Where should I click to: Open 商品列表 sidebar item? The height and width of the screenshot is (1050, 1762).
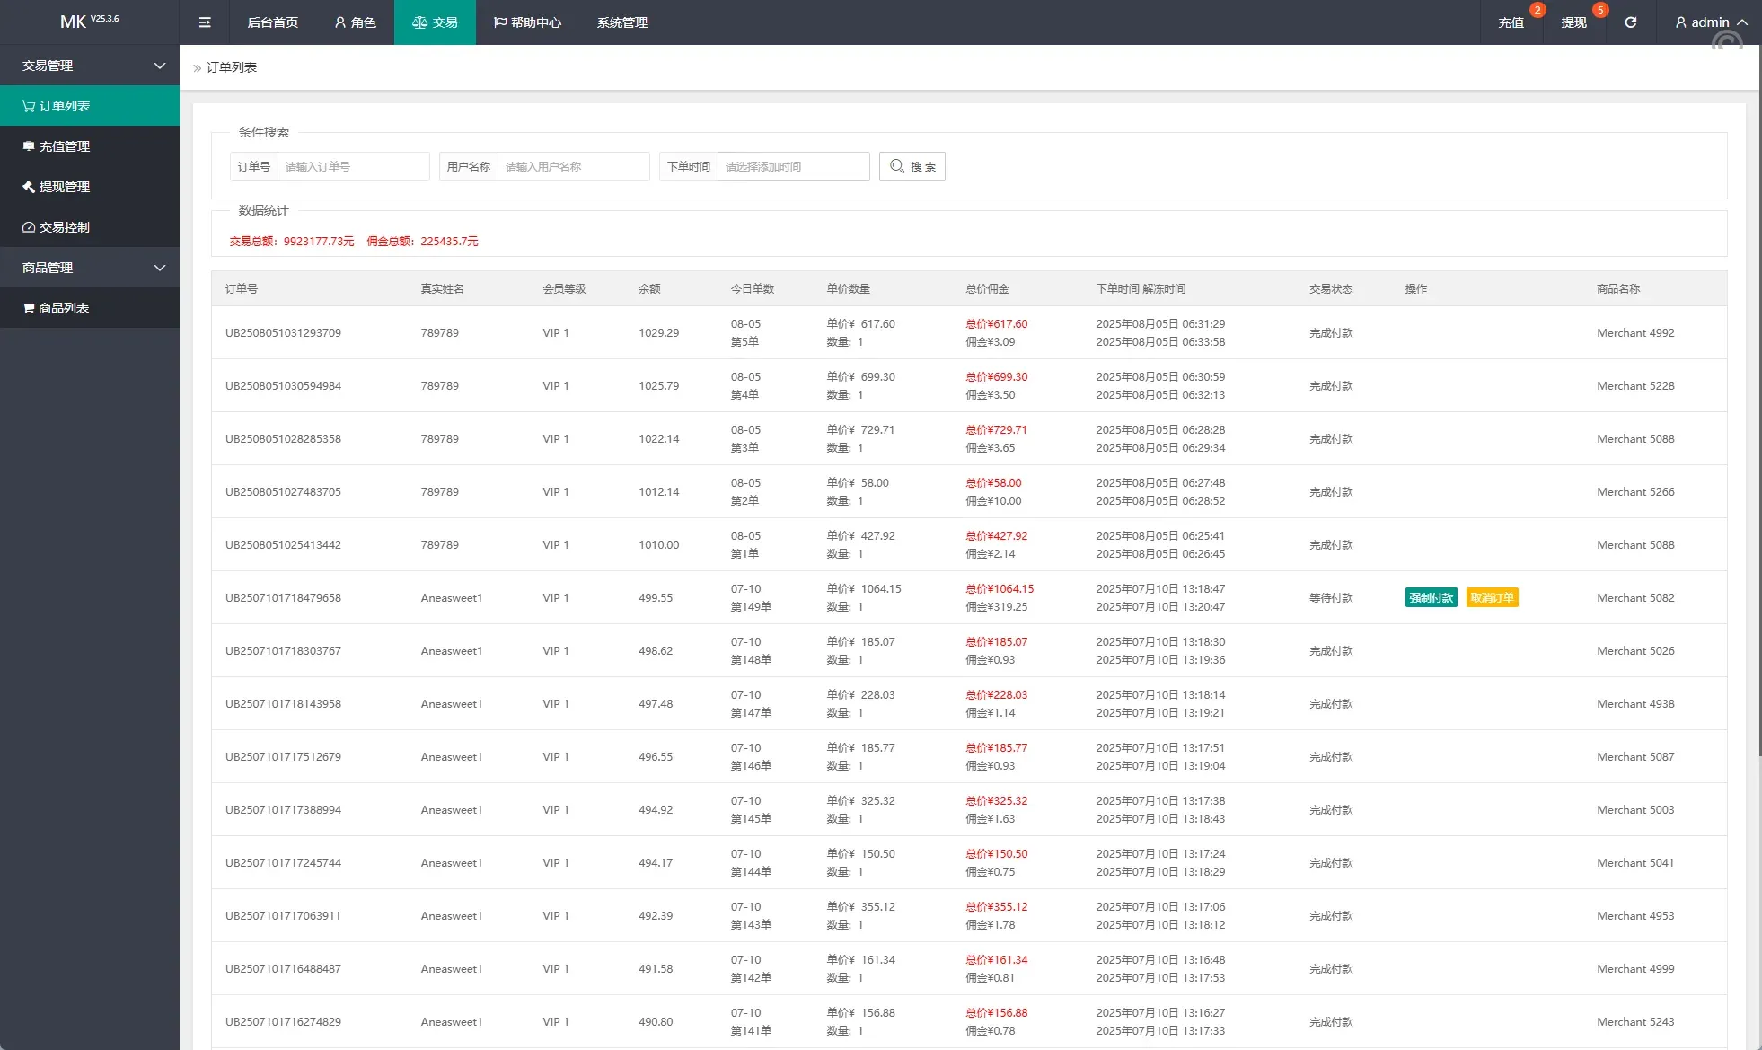pos(90,308)
